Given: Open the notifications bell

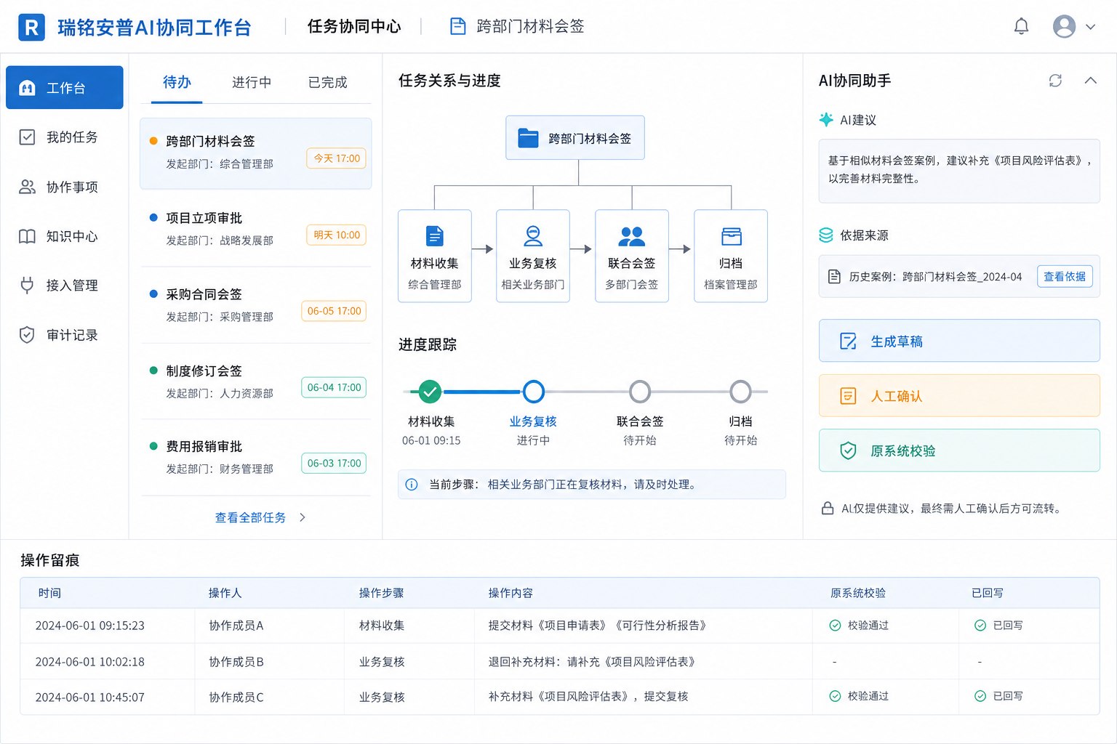Looking at the screenshot, I should coord(1021,27).
